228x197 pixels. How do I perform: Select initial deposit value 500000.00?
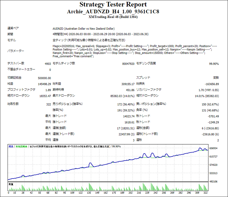44,78
